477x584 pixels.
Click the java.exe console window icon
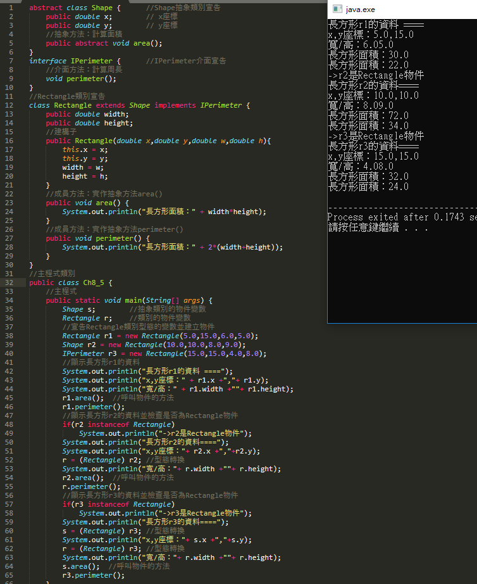coord(337,9)
